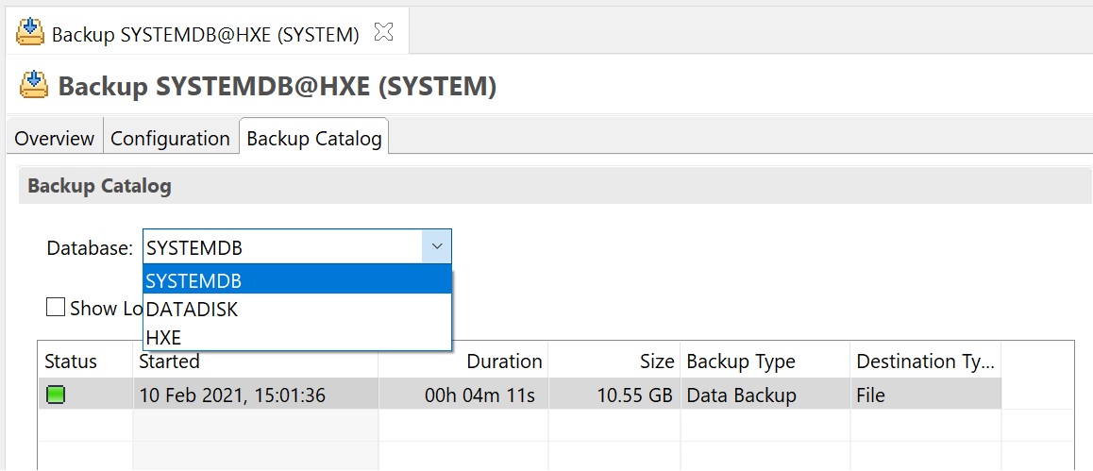Click the Size column header
The width and height of the screenshot is (1093, 471).
pyautogui.click(x=655, y=362)
